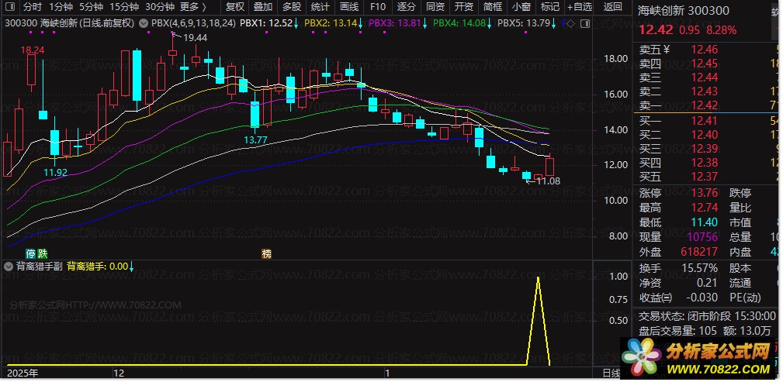Toggle 复权 price adjustment
This screenshot has width=783, height=382.
[x=234, y=7]
